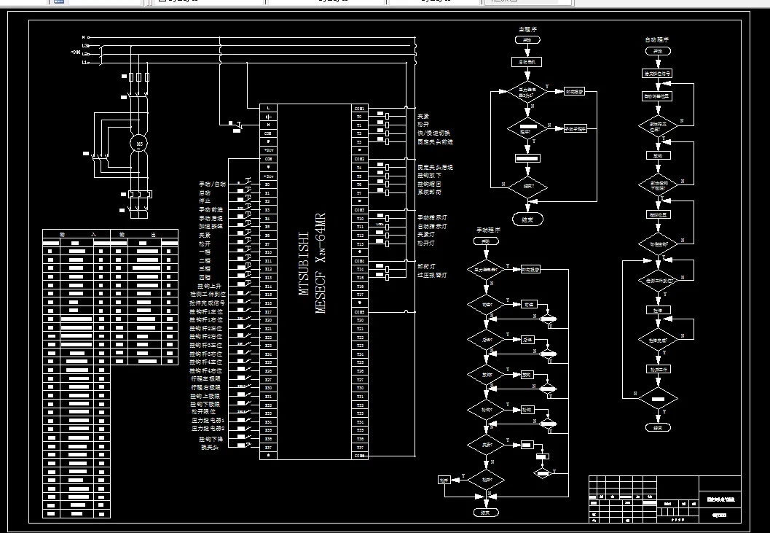Click the X17 input terminal
This screenshot has width=770, height=533.
(268, 312)
